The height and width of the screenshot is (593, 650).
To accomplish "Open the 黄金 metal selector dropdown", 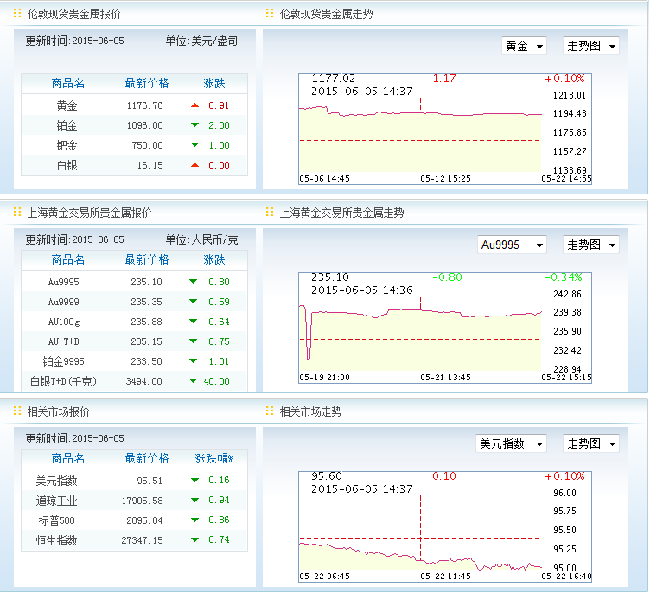I will pyautogui.click(x=524, y=46).
